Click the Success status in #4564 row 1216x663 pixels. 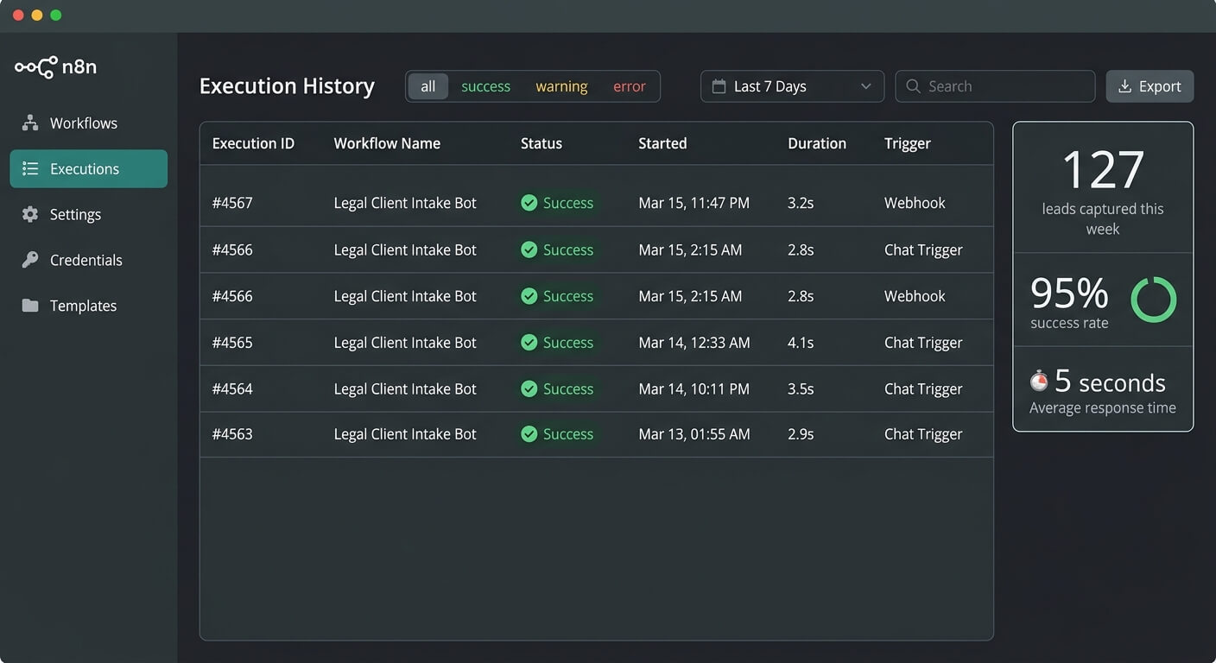pos(557,388)
